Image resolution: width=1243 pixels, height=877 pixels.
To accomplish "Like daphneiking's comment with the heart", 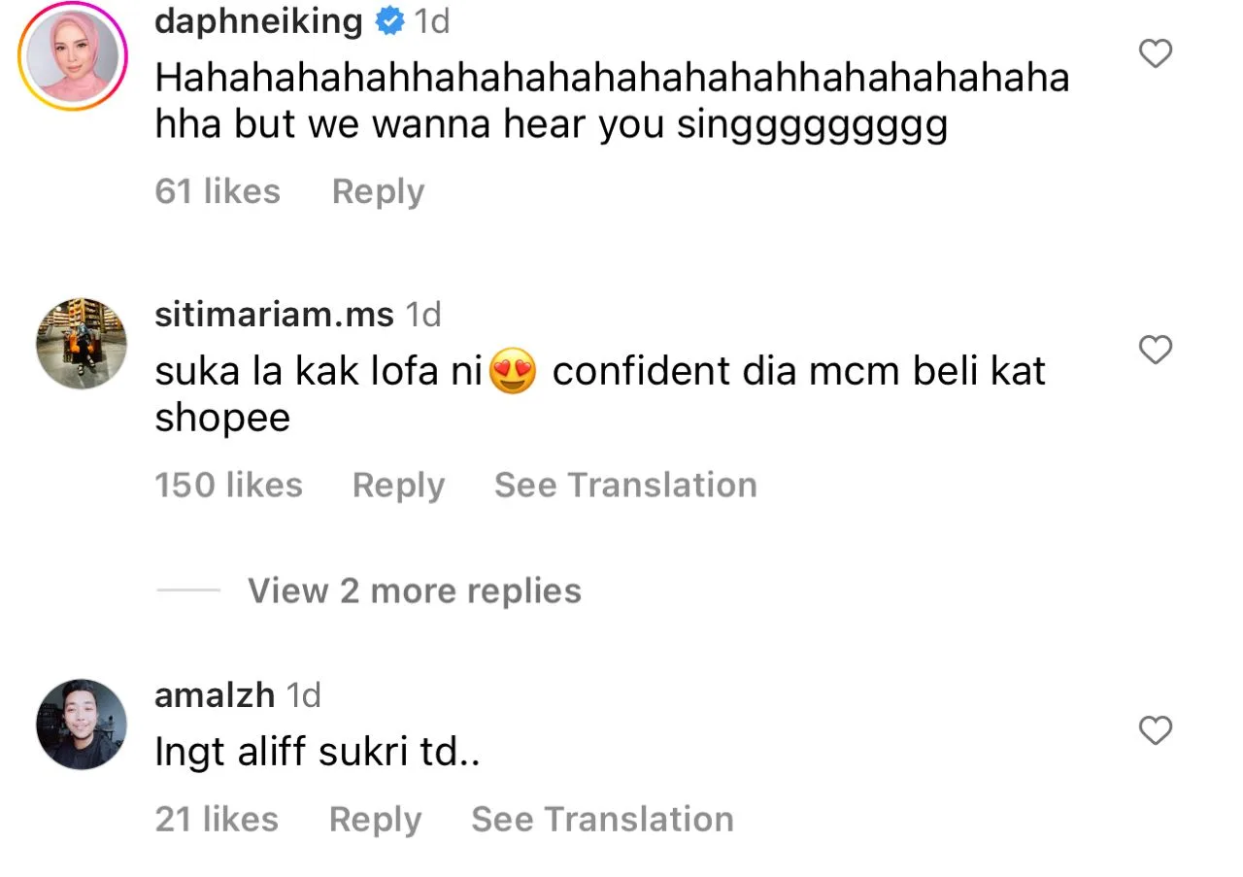I will click(x=1155, y=54).
